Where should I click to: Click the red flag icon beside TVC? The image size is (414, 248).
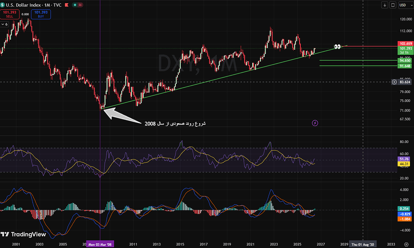[x=67, y=5]
